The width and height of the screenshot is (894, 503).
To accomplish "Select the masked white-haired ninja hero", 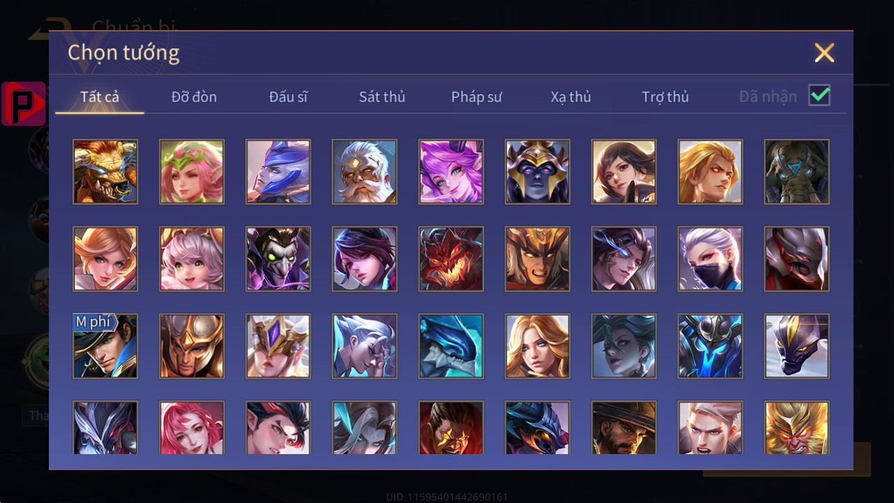I will coord(710,259).
